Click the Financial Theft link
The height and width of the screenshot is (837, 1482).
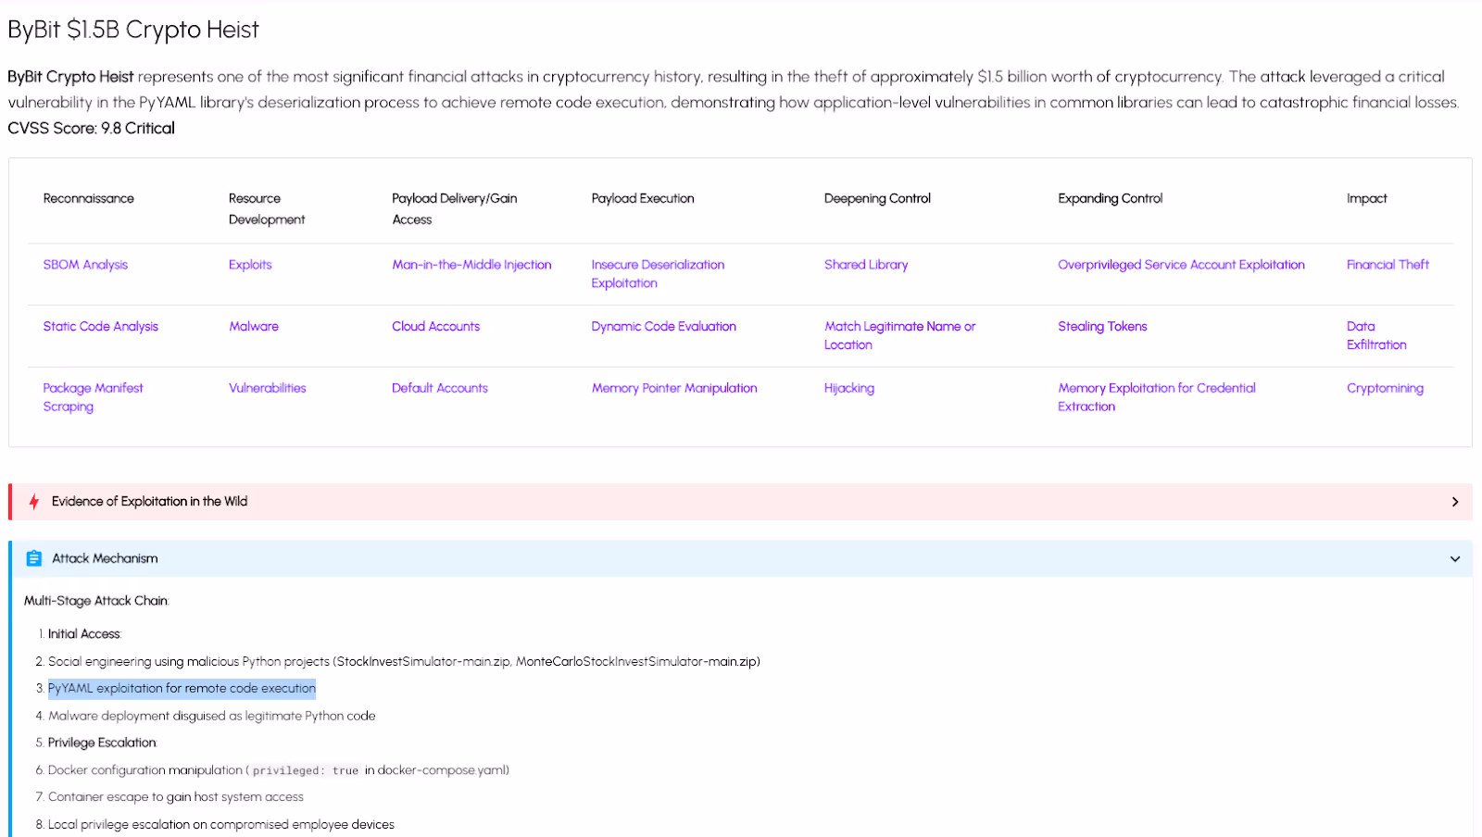click(1388, 265)
